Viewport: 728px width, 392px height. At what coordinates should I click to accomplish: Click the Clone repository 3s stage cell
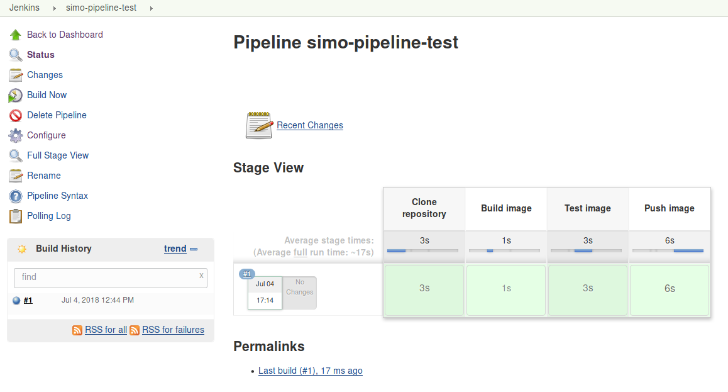[x=424, y=290]
